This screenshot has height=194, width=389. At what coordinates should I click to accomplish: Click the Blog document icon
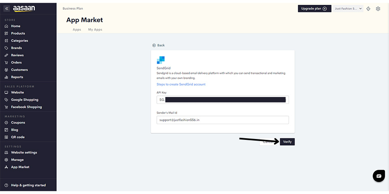click(6, 130)
